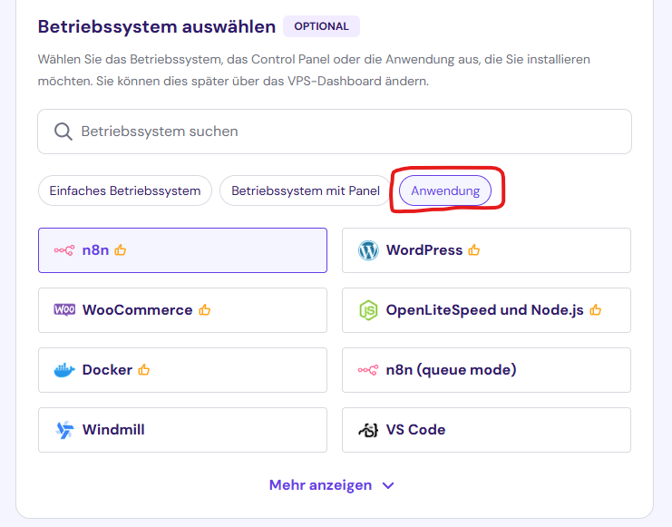
Task: Click the WordPress logo icon
Action: click(368, 250)
